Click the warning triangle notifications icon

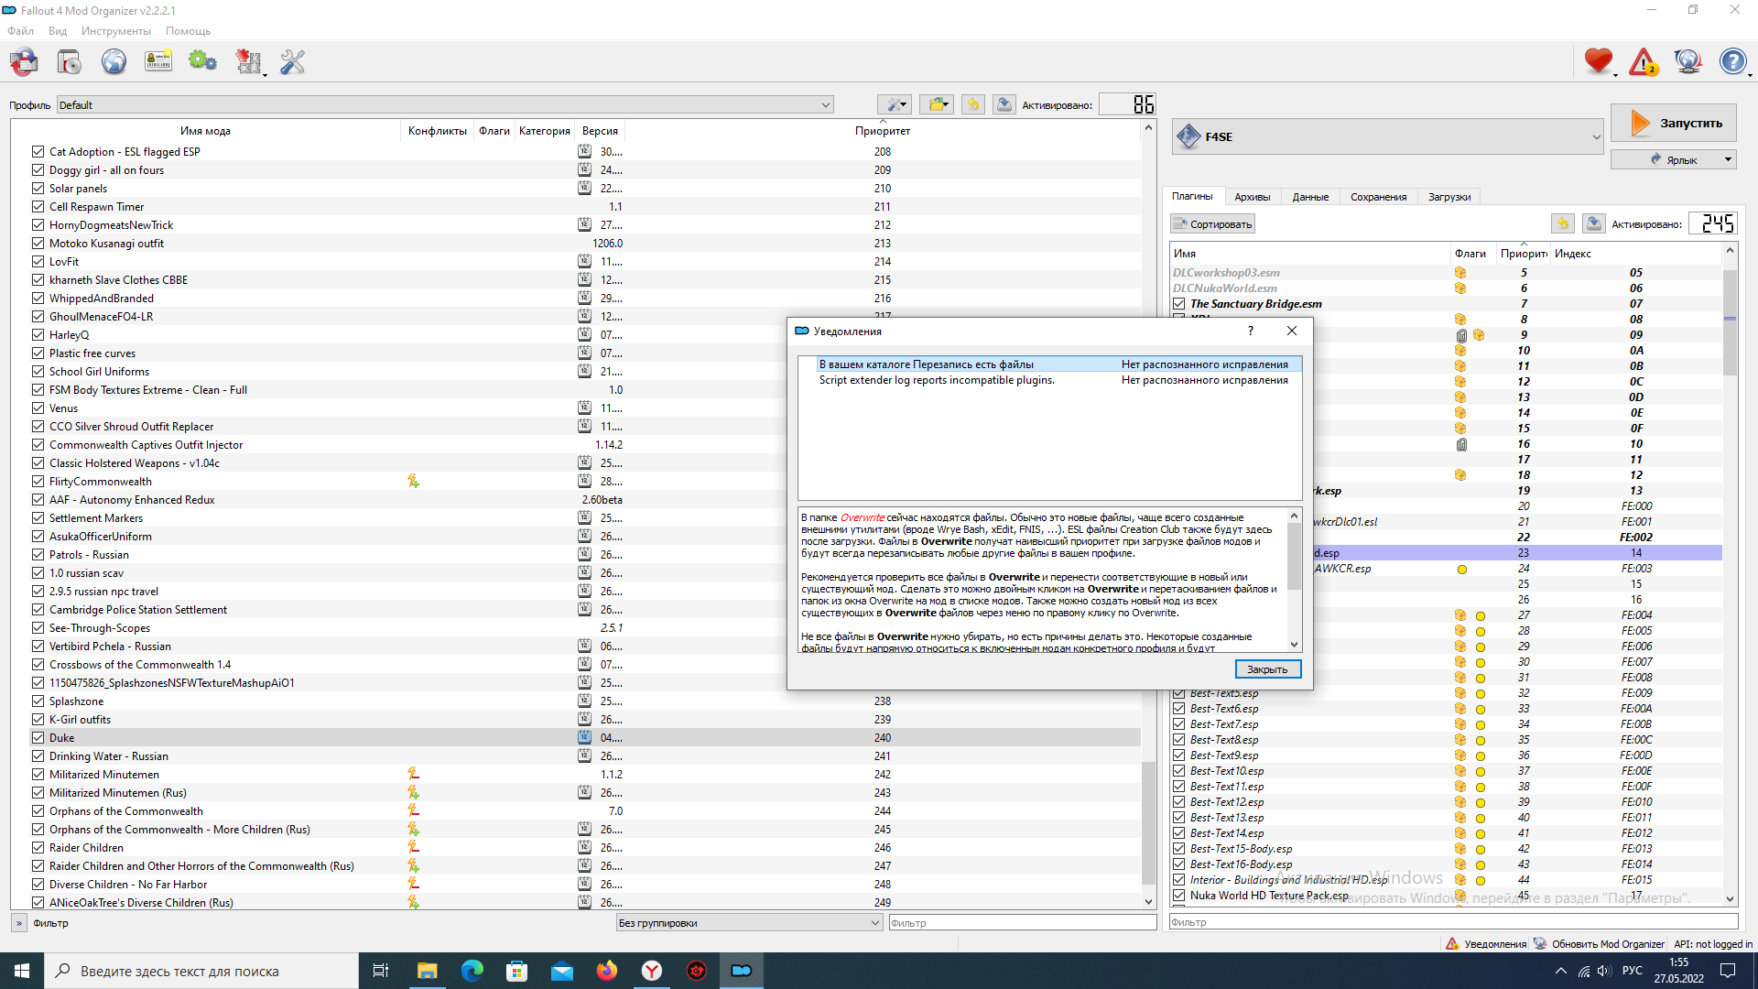[1644, 62]
